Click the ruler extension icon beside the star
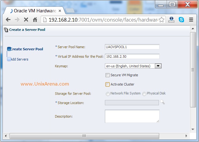Screen dimensions: 199x142 click(x=171, y=20)
